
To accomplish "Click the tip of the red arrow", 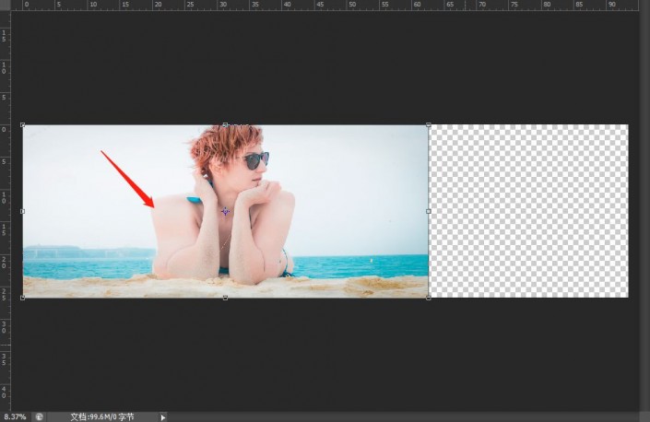I will pos(153,206).
